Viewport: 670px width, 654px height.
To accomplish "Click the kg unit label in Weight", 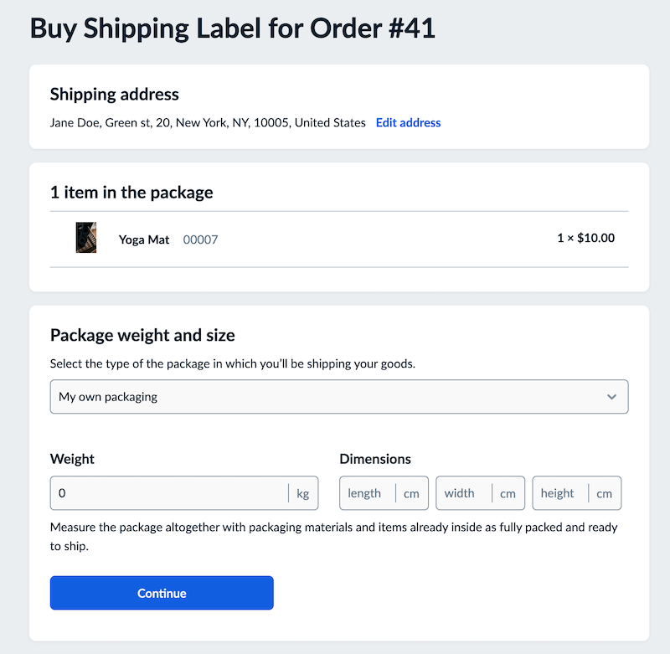I will 303,494.
